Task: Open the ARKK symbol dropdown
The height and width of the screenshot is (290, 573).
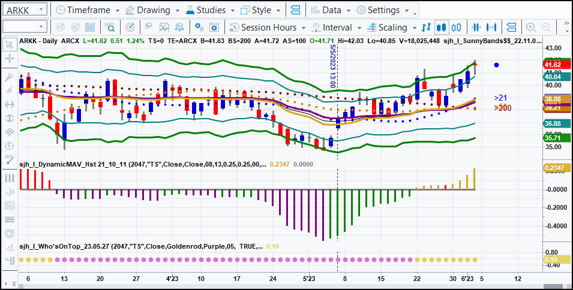Action: (x=41, y=10)
